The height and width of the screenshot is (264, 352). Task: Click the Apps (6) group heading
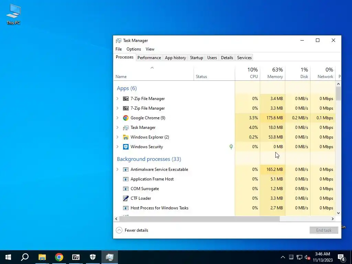126,88
